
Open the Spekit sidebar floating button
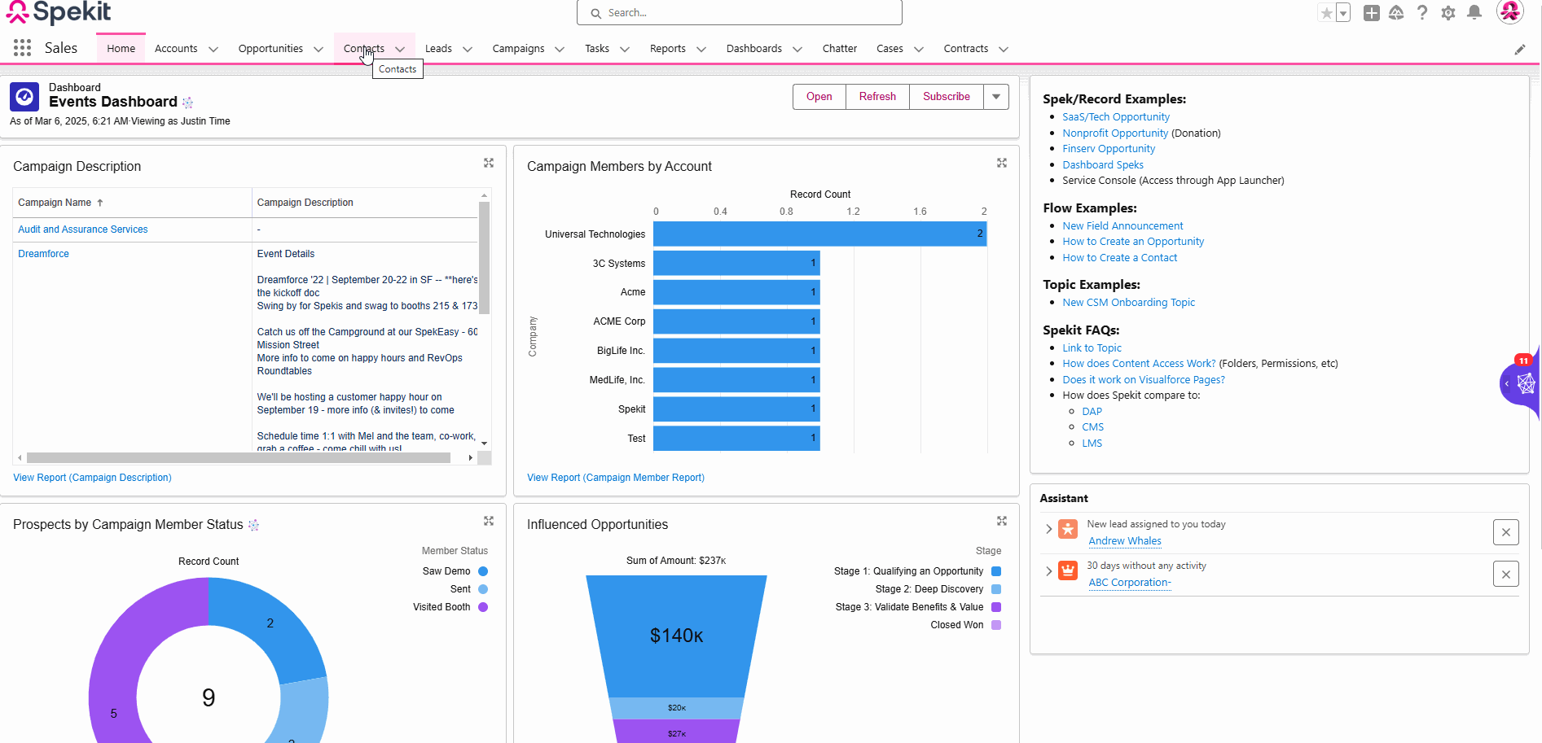1522,383
